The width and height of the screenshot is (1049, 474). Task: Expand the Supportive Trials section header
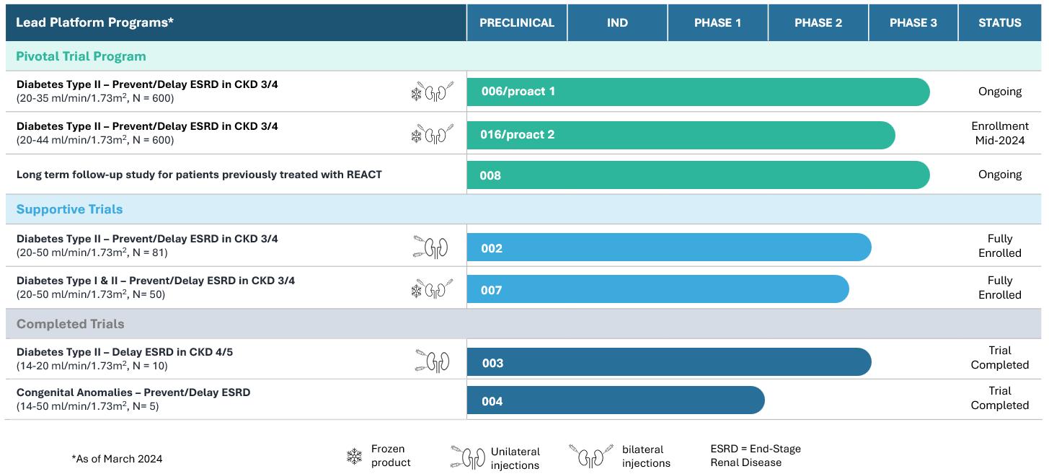coord(69,209)
